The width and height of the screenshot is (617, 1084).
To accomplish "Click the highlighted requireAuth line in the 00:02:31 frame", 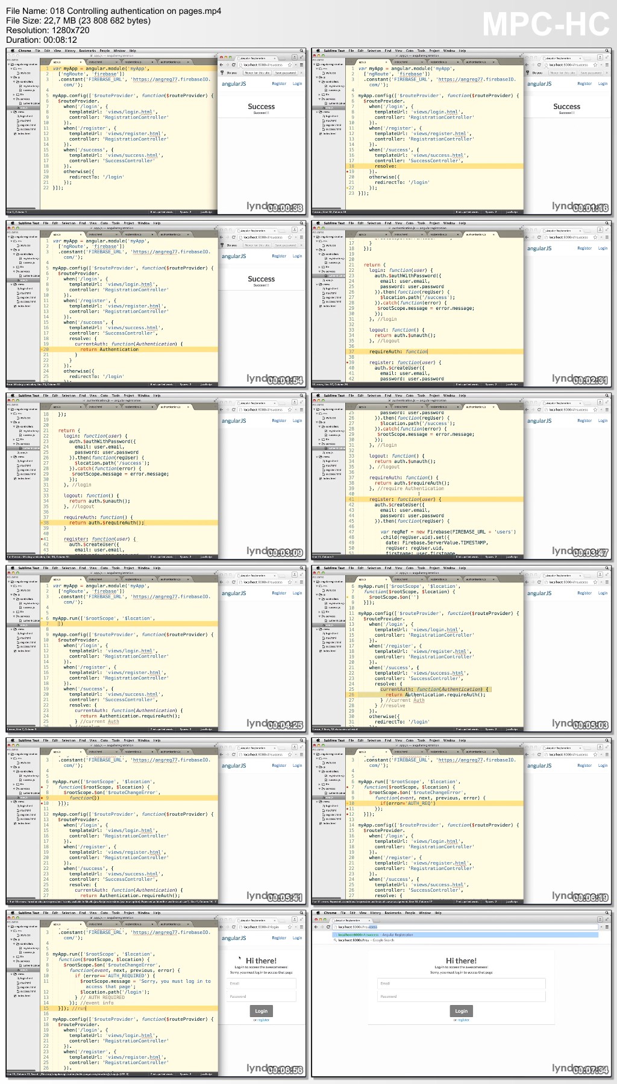I will point(433,351).
